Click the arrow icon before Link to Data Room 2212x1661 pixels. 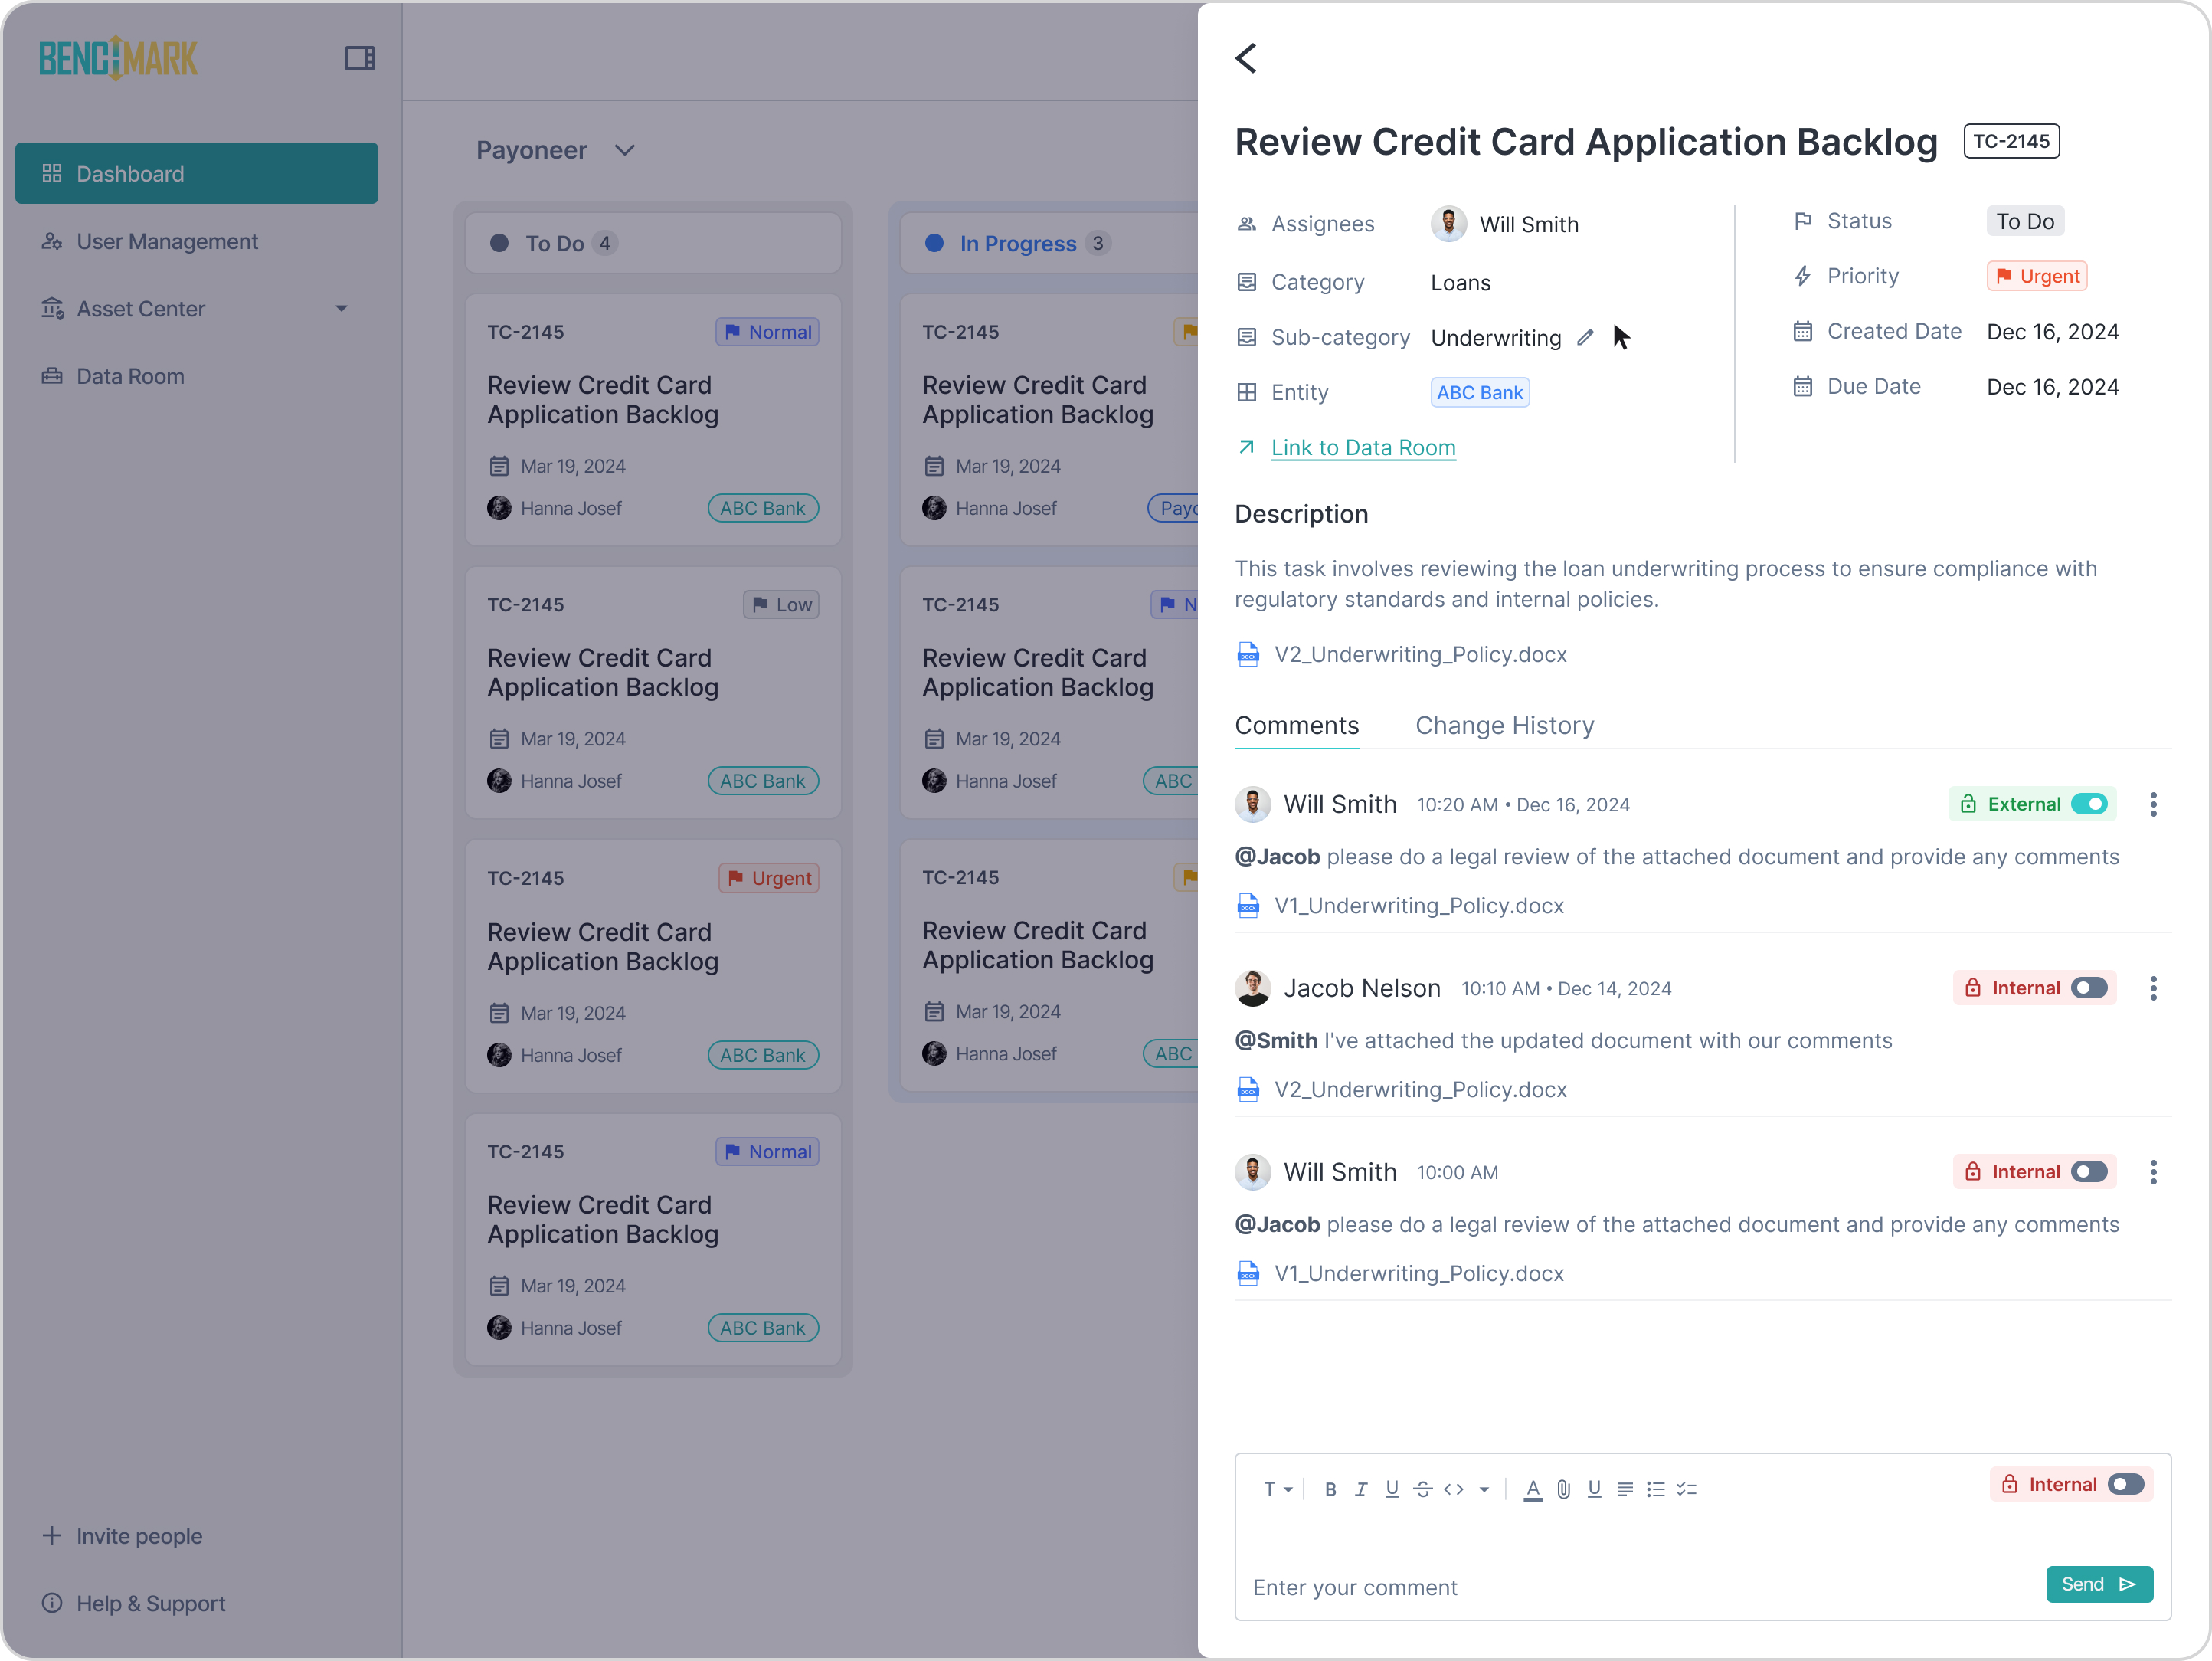click(1246, 447)
